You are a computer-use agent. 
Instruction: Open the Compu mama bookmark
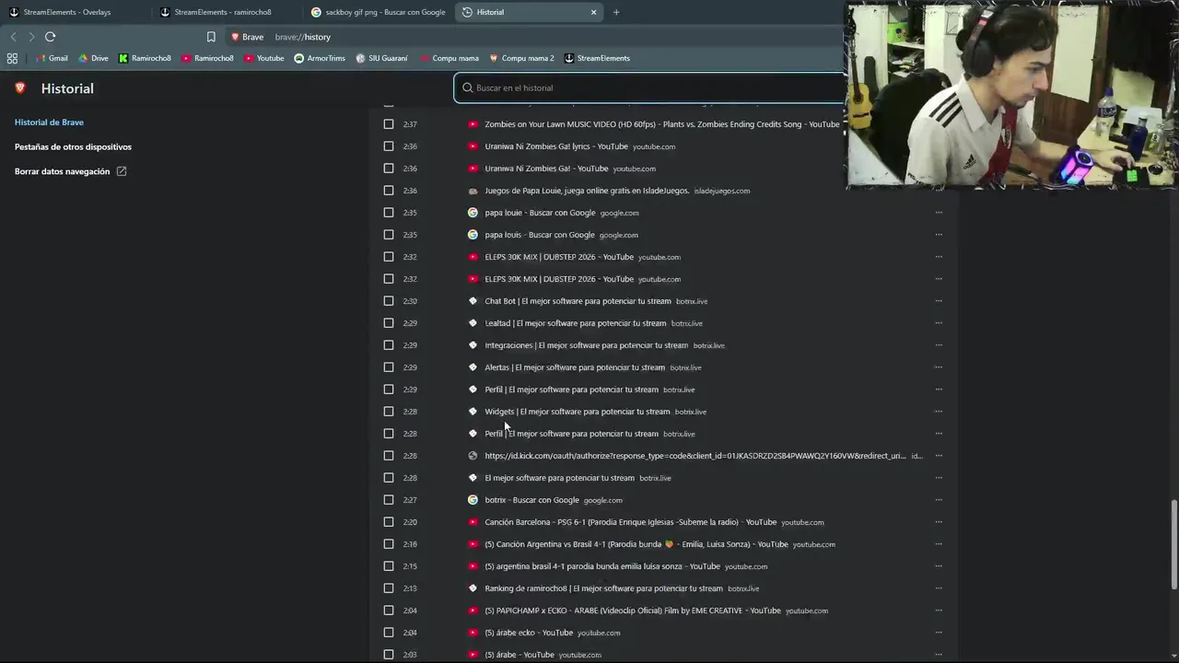click(449, 58)
